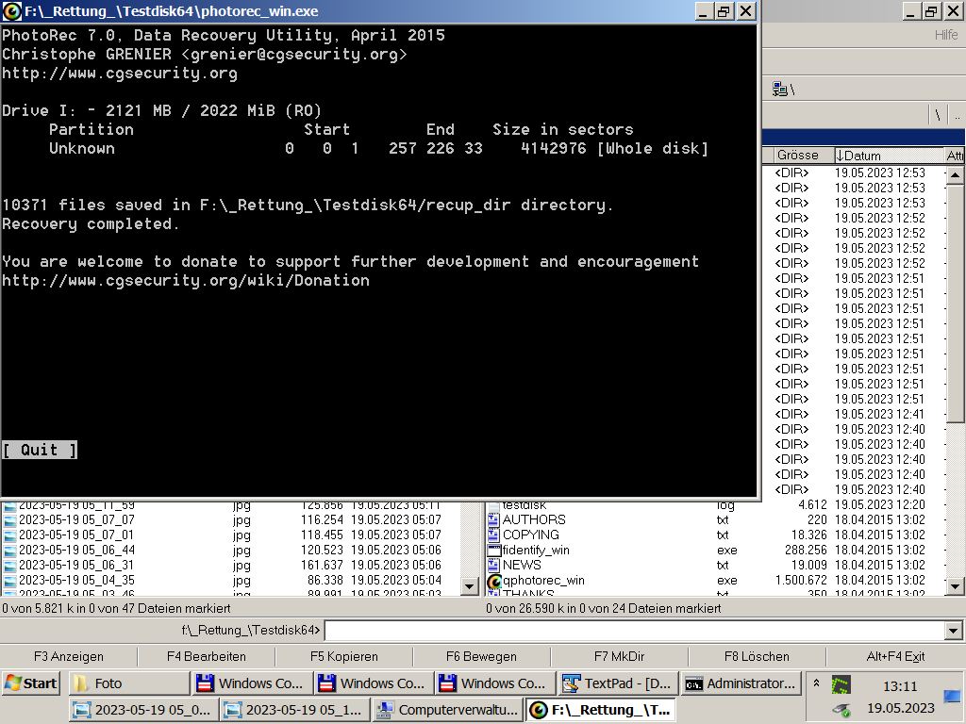Click the green monitor tray icon

point(841,684)
